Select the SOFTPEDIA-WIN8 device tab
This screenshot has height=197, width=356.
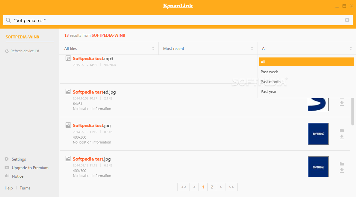30,37
